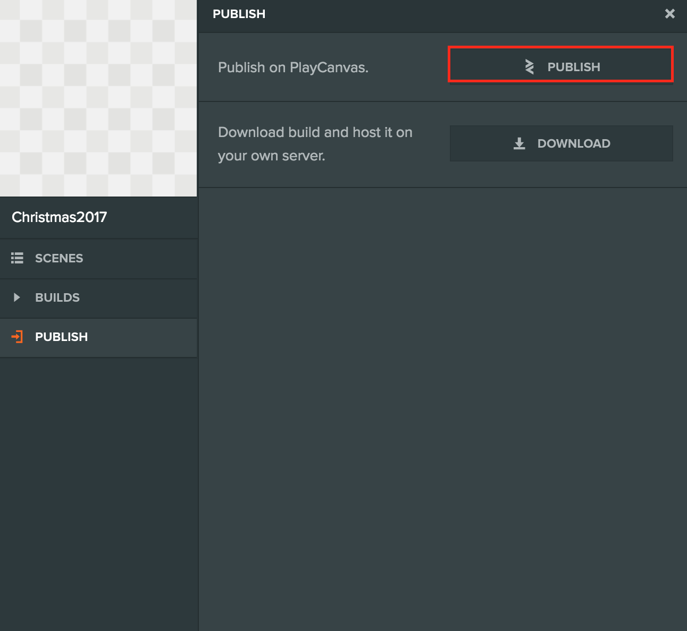Click the Scenes list icon
687x631 pixels.
click(x=17, y=258)
